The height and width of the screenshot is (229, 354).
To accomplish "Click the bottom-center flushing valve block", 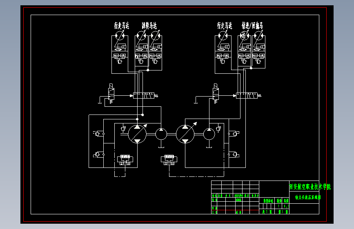I will pyautogui.click(x=169, y=160).
